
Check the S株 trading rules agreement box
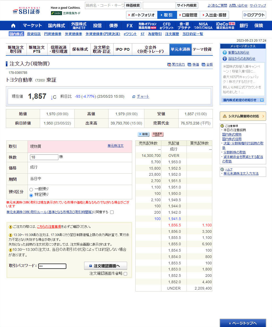[112, 212]
